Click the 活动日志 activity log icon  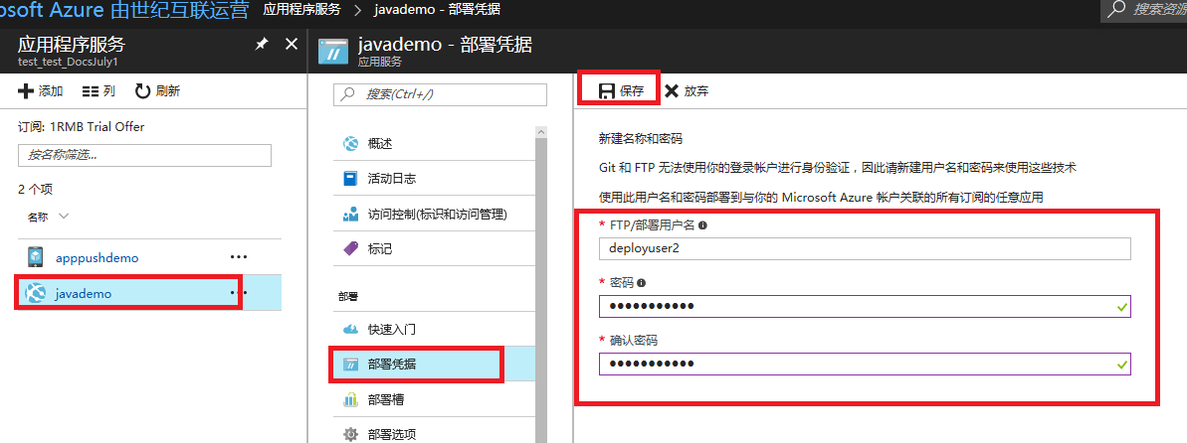point(350,179)
